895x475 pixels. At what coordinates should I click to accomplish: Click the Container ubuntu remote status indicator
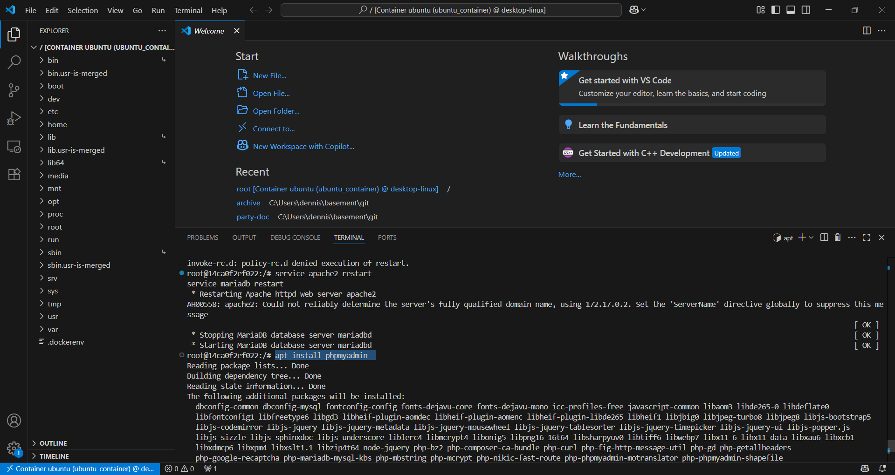(80, 469)
